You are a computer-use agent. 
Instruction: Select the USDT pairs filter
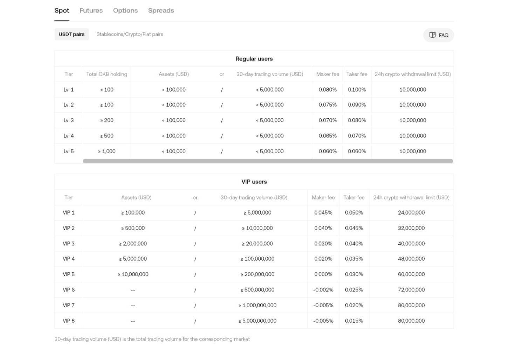tap(71, 34)
